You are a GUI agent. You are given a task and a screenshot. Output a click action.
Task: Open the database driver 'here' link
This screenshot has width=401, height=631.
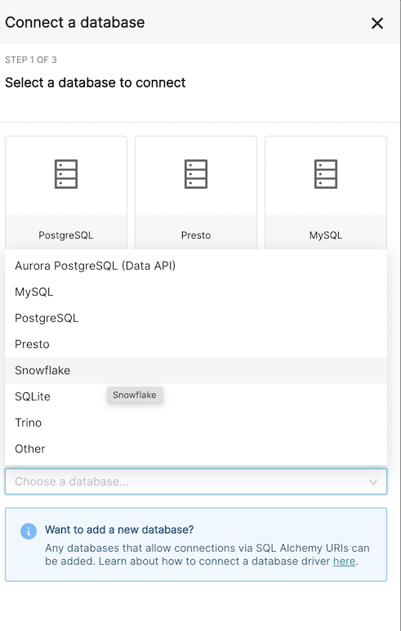344,561
